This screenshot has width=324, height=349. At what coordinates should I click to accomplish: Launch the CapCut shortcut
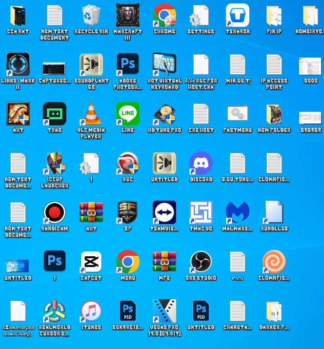pyautogui.click(x=91, y=262)
